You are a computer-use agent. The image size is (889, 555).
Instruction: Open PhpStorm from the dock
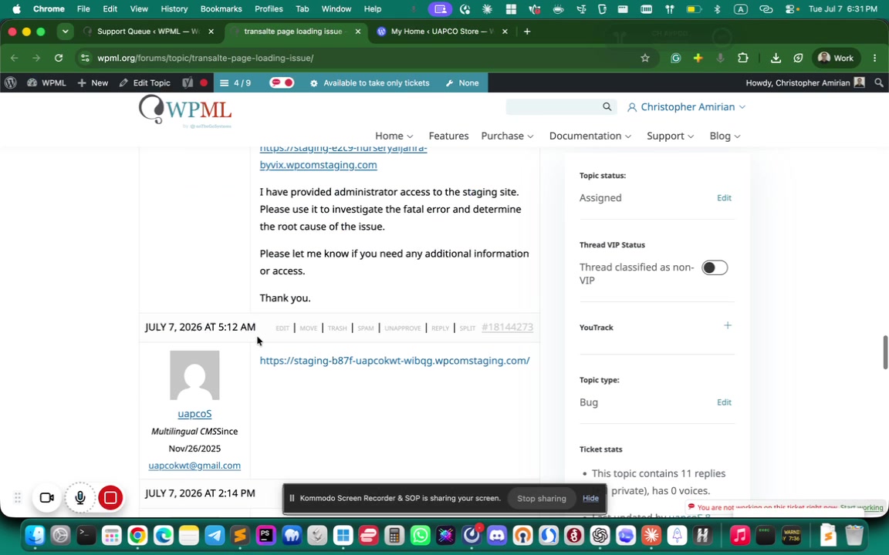pyautogui.click(x=266, y=535)
